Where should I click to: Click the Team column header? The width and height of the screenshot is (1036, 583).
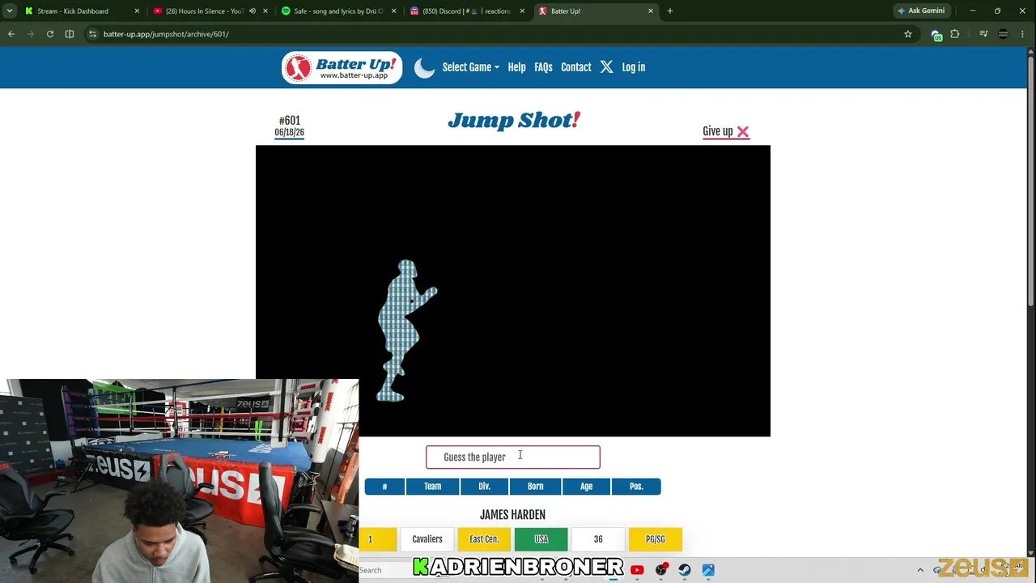432,487
